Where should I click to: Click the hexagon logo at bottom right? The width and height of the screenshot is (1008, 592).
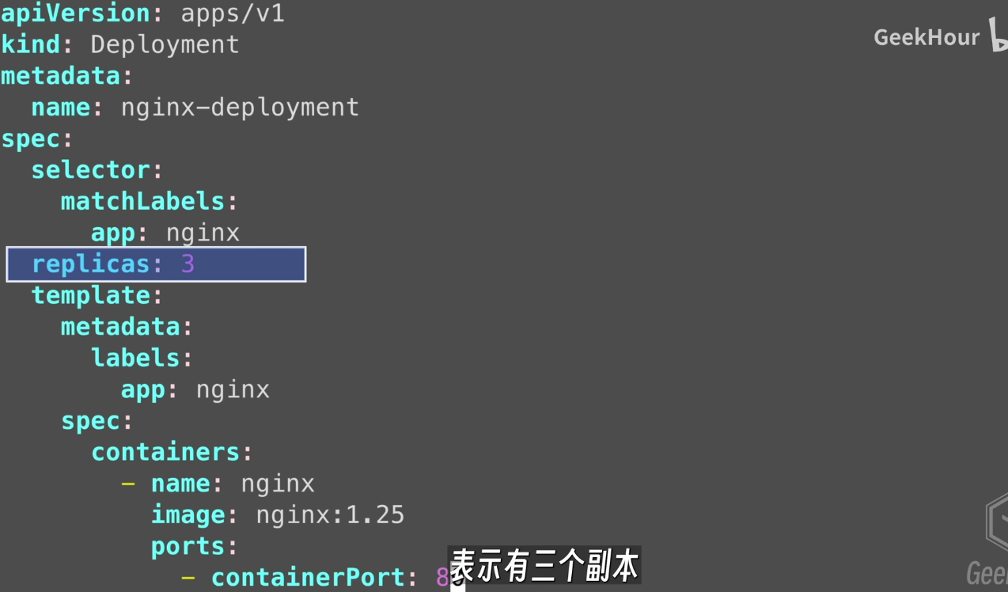[996, 522]
